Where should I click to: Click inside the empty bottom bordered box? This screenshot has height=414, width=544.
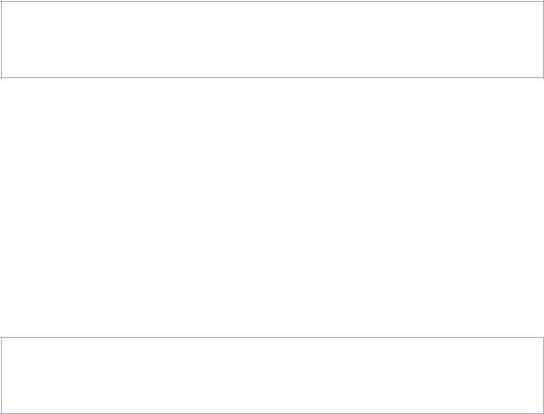coord(272,375)
